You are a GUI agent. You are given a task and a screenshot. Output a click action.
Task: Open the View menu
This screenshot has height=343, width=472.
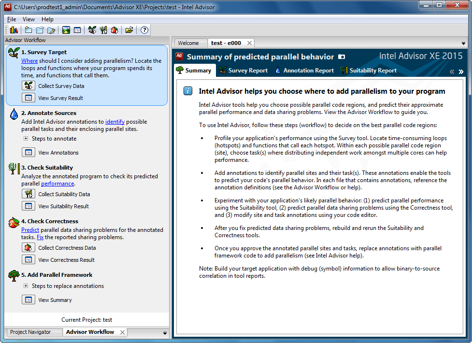coord(29,19)
